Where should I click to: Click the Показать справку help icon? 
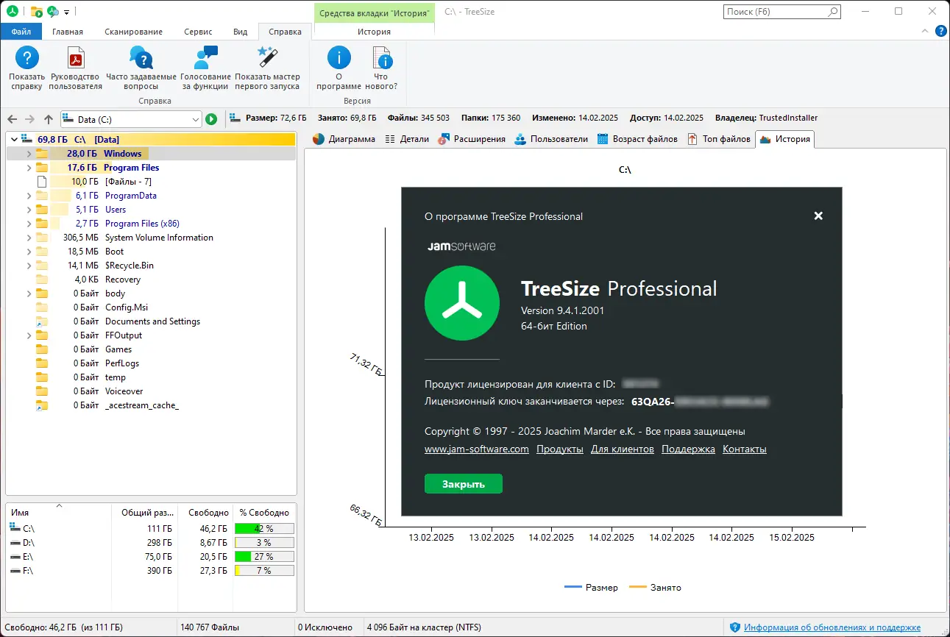click(27, 57)
